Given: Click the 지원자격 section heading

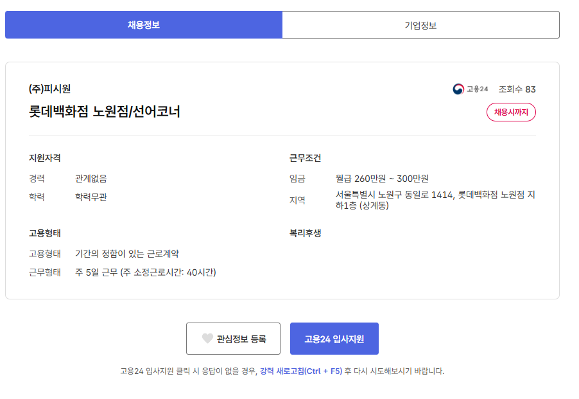Looking at the screenshot, I should click(x=45, y=158).
